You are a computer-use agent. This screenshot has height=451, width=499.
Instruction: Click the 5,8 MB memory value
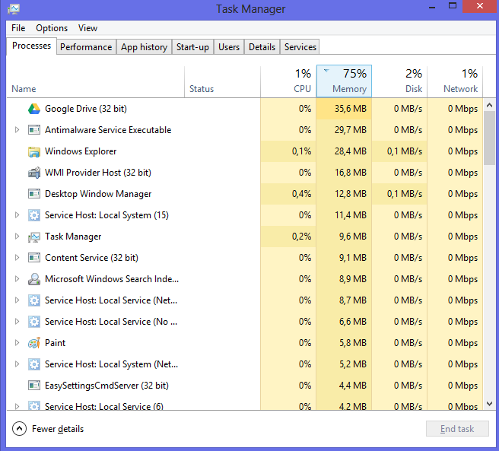(353, 343)
